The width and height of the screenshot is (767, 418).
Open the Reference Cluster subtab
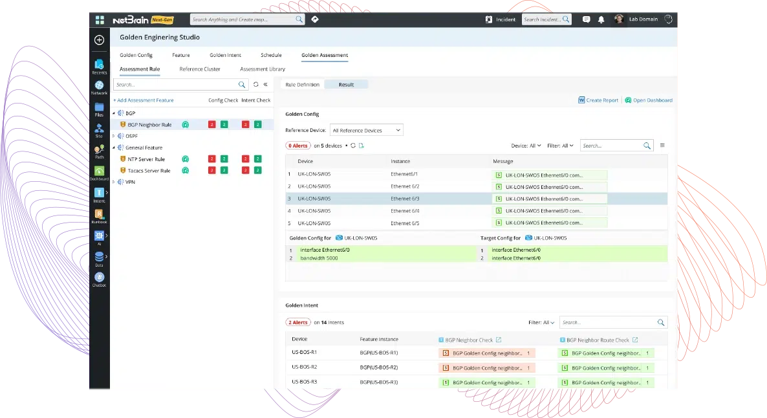(x=200, y=69)
